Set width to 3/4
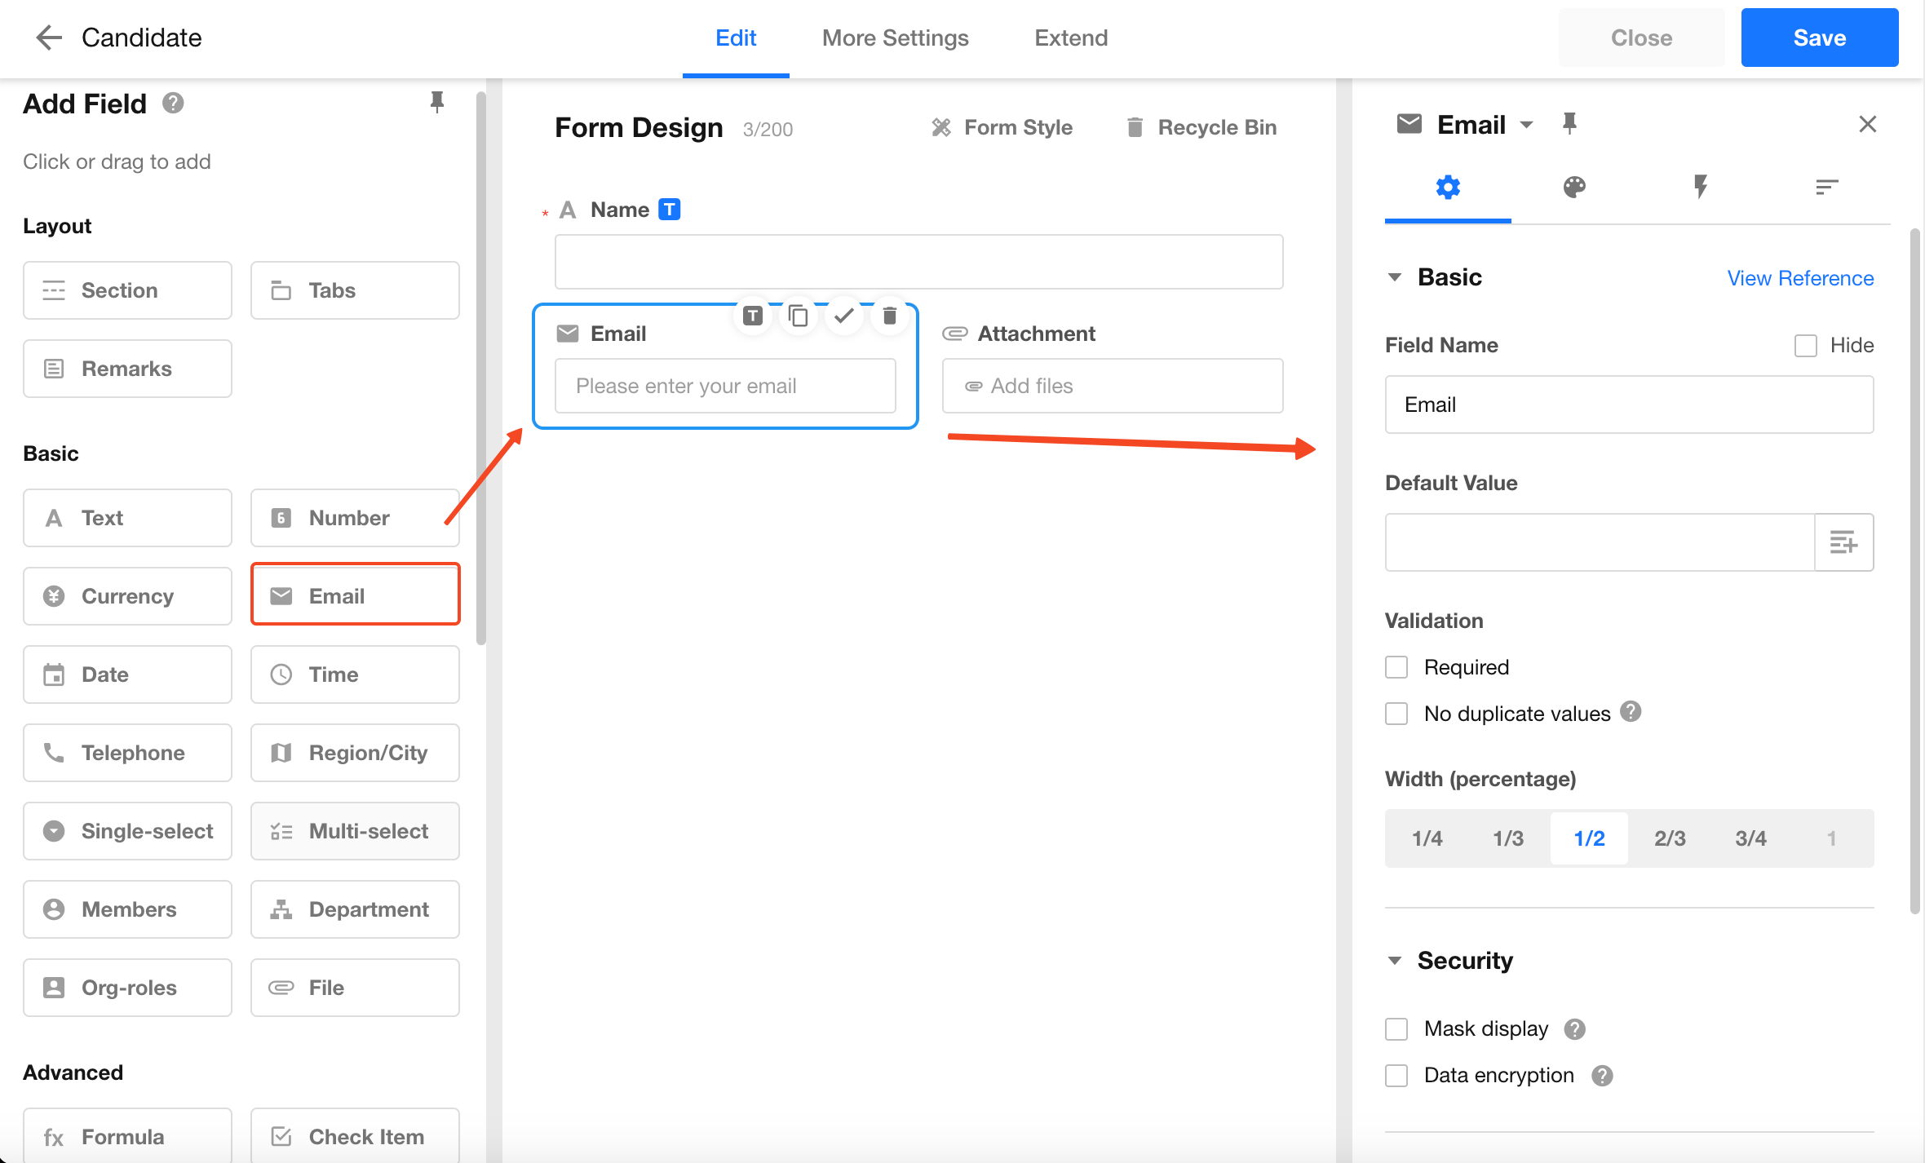Image resolution: width=1925 pixels, height=1163 pixels. (1750, 838)
